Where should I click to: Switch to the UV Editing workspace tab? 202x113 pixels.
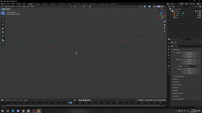click(52, 4)
